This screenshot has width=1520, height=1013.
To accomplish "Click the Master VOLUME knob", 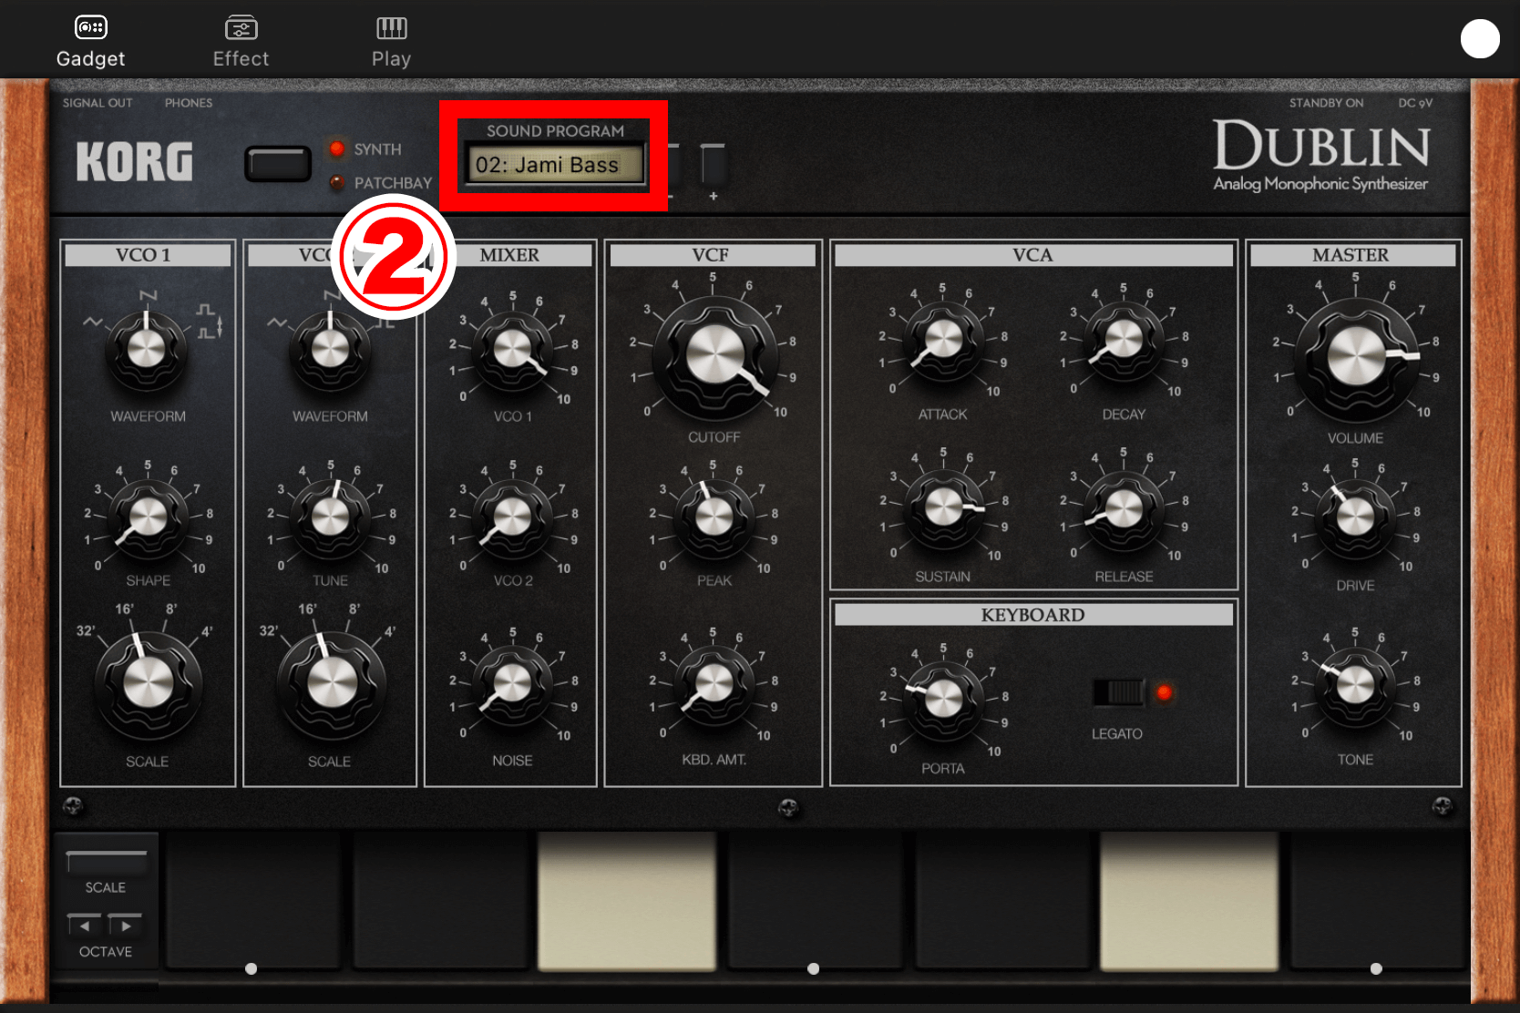I will tap(1355, 357).
